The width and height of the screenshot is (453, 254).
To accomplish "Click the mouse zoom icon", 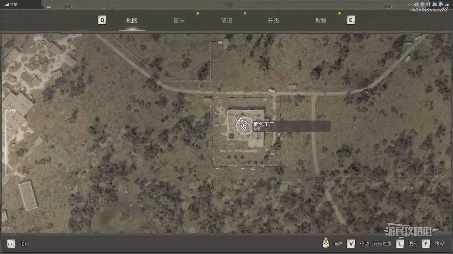I will 326,243.
